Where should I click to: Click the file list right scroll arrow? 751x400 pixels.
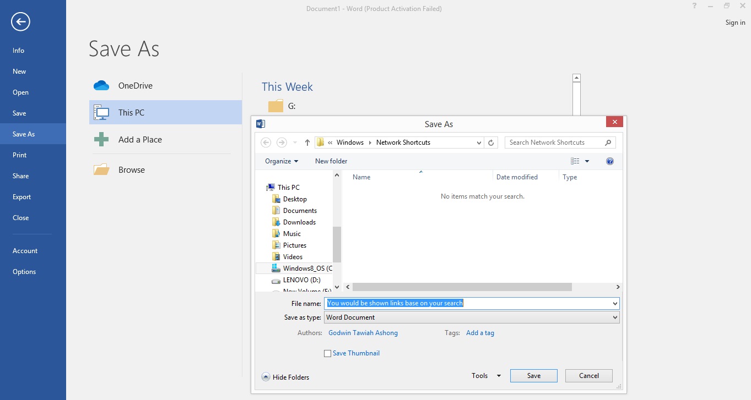(618, 287)
